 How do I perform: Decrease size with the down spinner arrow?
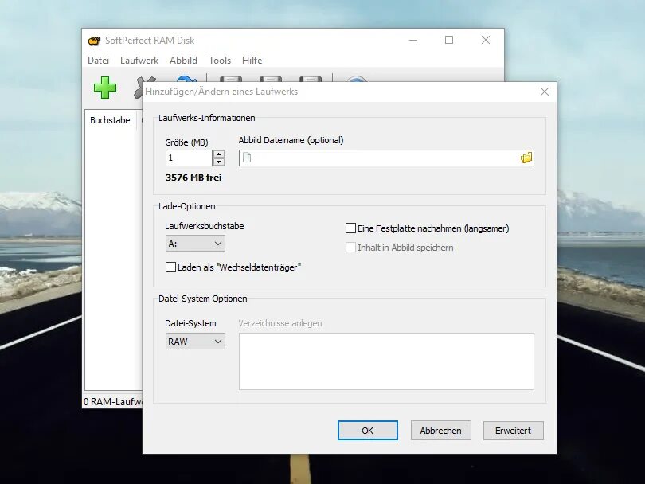(x=219, y=162)
